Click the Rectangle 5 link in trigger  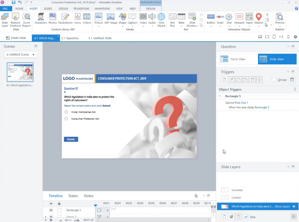pos(262,108)
